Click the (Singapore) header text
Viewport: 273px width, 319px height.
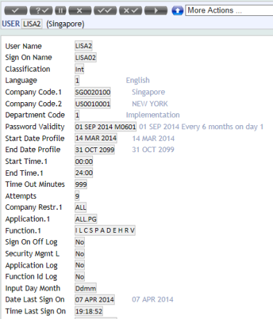(x=65, y=24)
